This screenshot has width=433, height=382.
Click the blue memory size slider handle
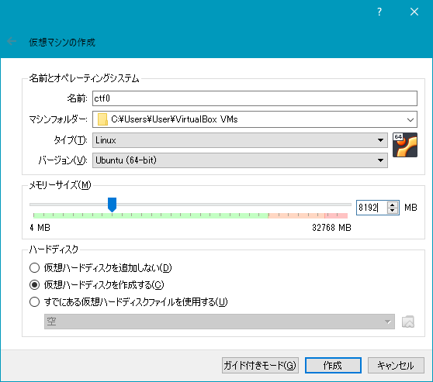[x=112, y=205]
